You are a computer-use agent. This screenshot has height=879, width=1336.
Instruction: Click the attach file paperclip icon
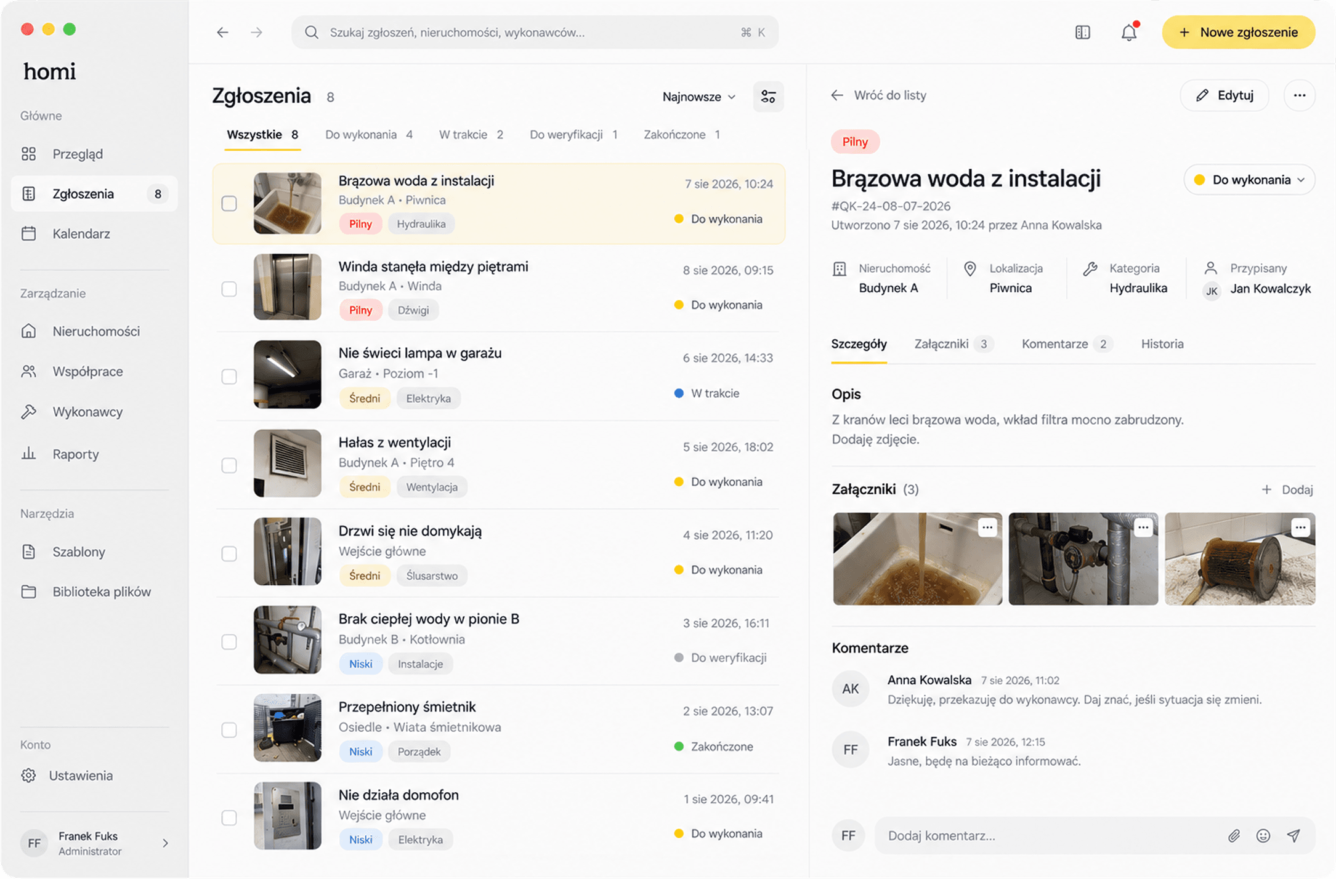[x=1234, y=835]
